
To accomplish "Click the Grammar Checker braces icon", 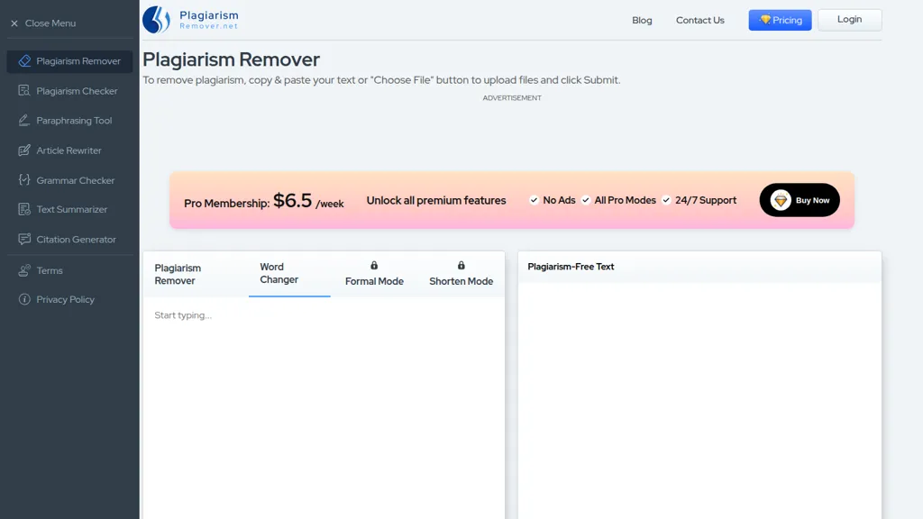I will click(24, 180).
